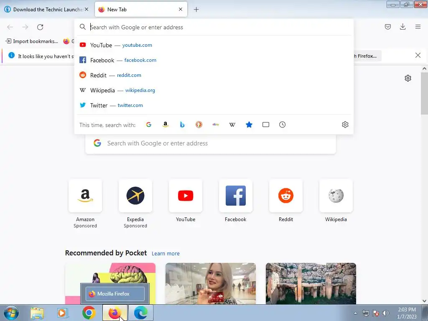Launch Google Chrome from taskbar
The width and height of the screenshot is (428, 321).
89,313
